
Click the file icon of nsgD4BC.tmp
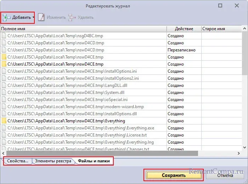pyautogui.click(x=4, y=35)
